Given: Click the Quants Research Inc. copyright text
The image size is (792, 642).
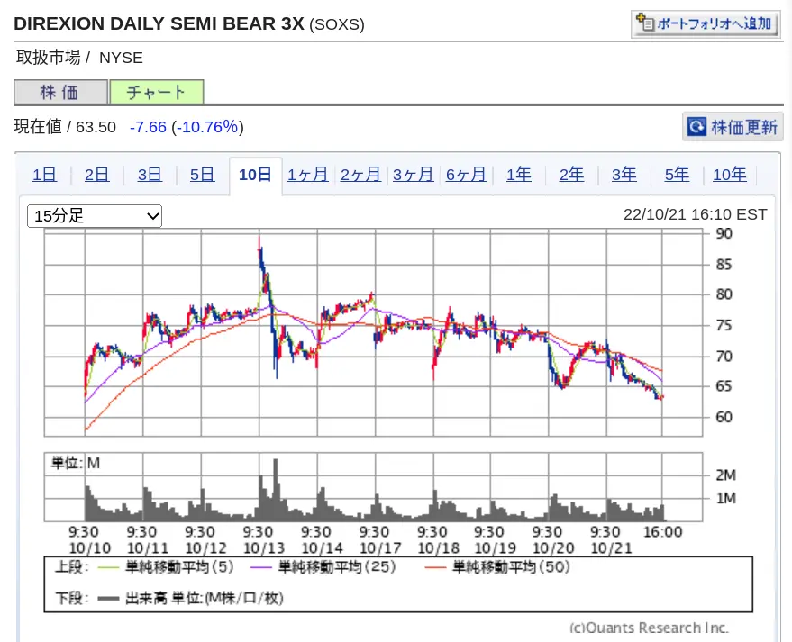Looking at the screenshot, I should [649, 628].
